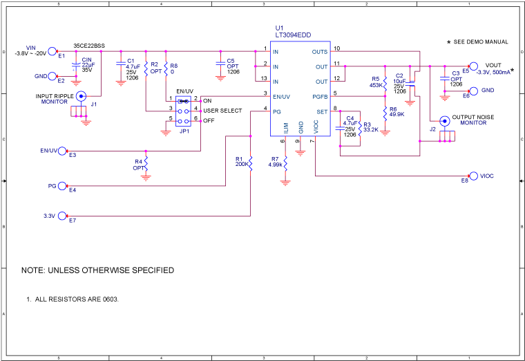Viewport: 525px width, 361px height.
Task: Click the EN/UV pin label inside U1
Action: (282, 97)
